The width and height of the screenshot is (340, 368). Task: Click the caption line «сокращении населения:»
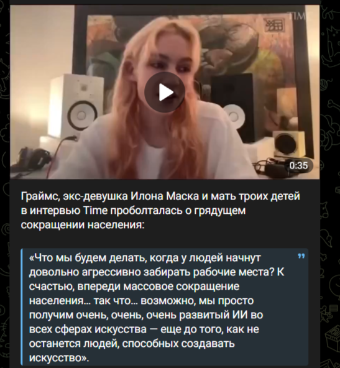(83, 225)
